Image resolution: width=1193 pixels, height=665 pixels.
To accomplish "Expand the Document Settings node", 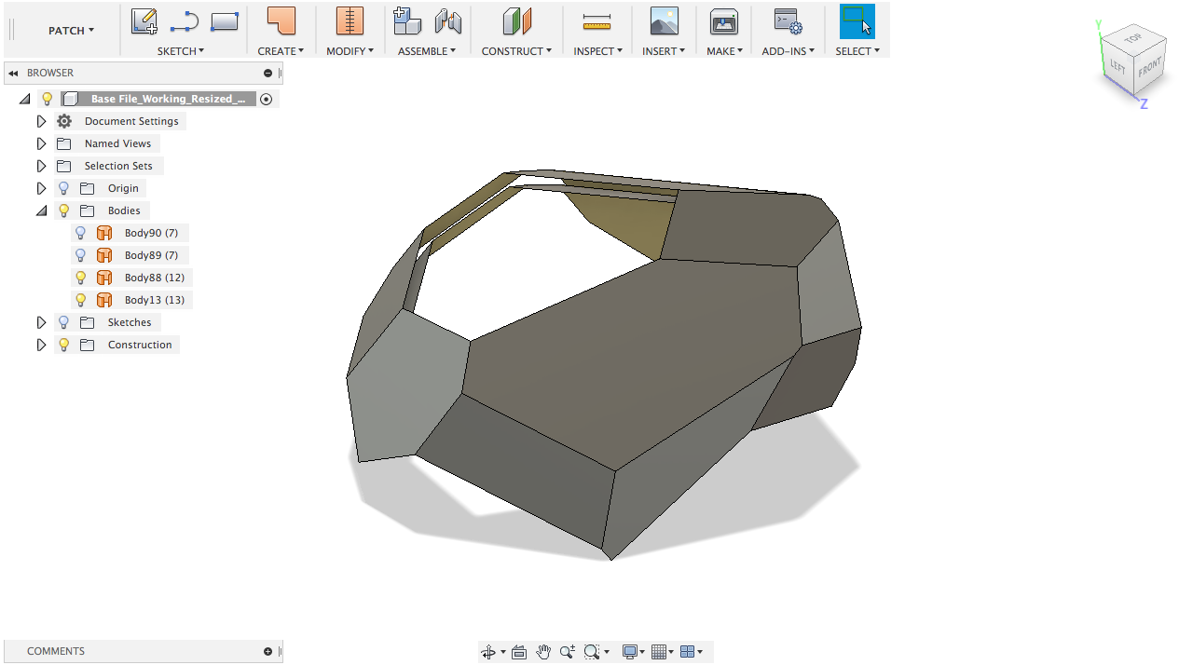I will [41, 121].
